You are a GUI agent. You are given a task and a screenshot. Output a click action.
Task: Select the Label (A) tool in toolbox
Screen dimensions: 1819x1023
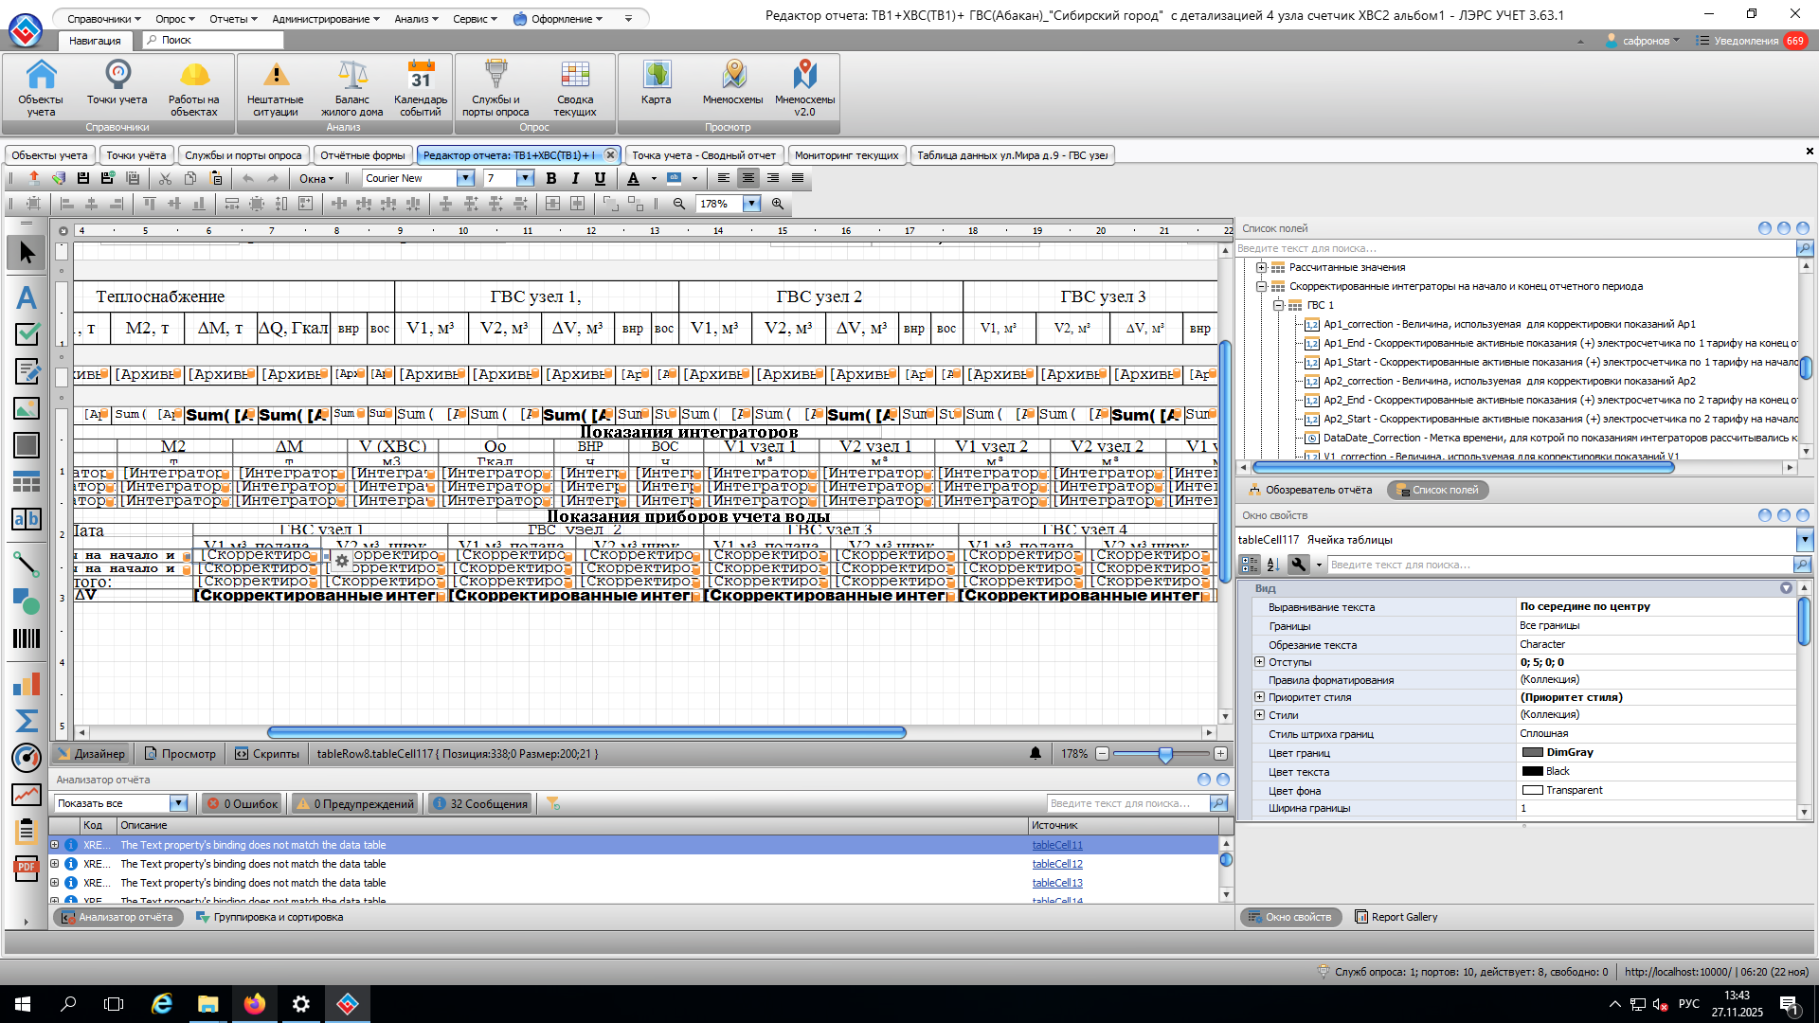(x=27, y=297)
